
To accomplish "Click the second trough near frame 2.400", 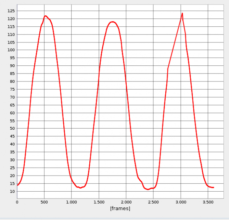I will point(148,189).
